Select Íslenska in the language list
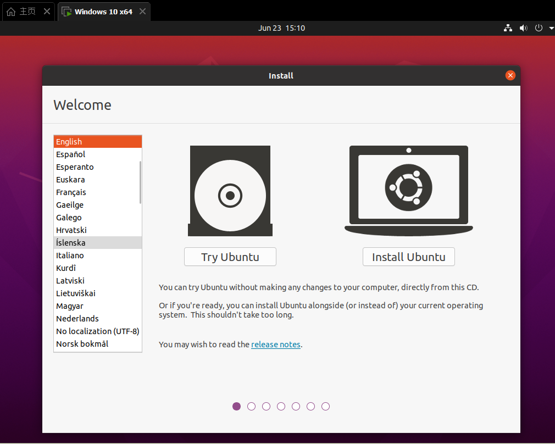This screenshot has width=555, height=444. 98,242
